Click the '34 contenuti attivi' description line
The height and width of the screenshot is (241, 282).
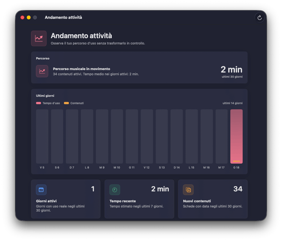96,74
